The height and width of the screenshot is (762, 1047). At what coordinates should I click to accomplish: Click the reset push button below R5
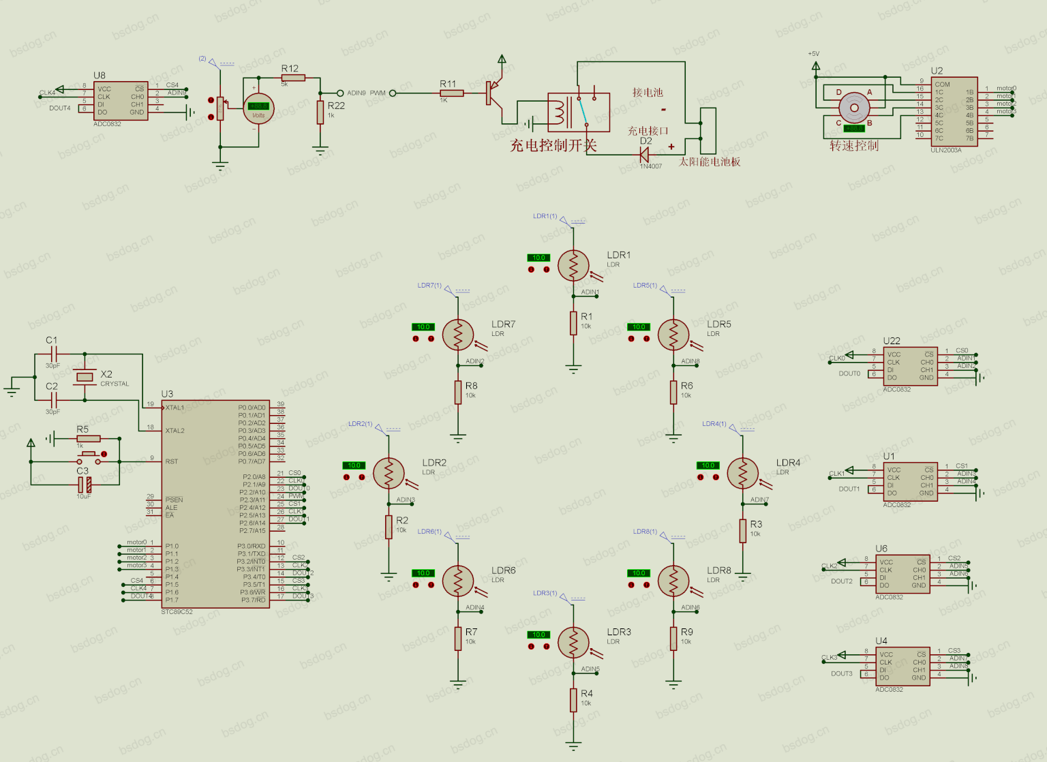click(89, 458)
